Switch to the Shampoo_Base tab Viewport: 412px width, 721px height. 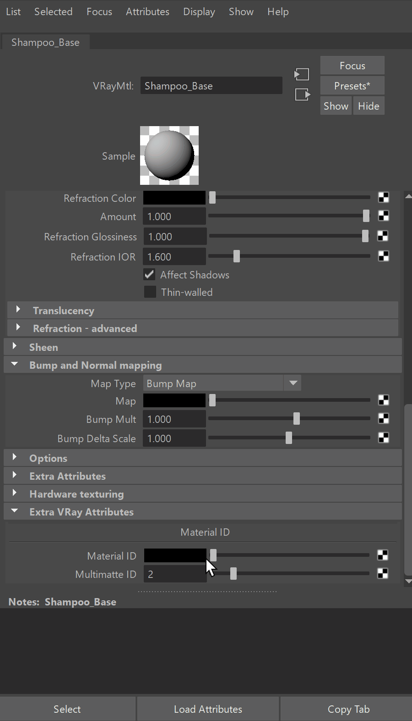click(45, 42)
